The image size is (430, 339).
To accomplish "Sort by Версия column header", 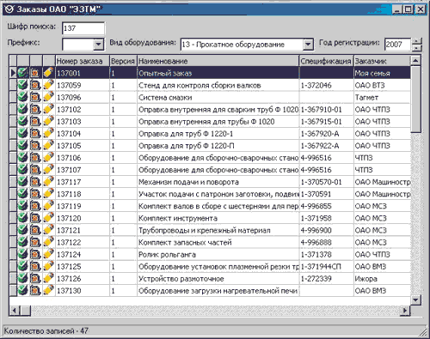I will [123, 61].
